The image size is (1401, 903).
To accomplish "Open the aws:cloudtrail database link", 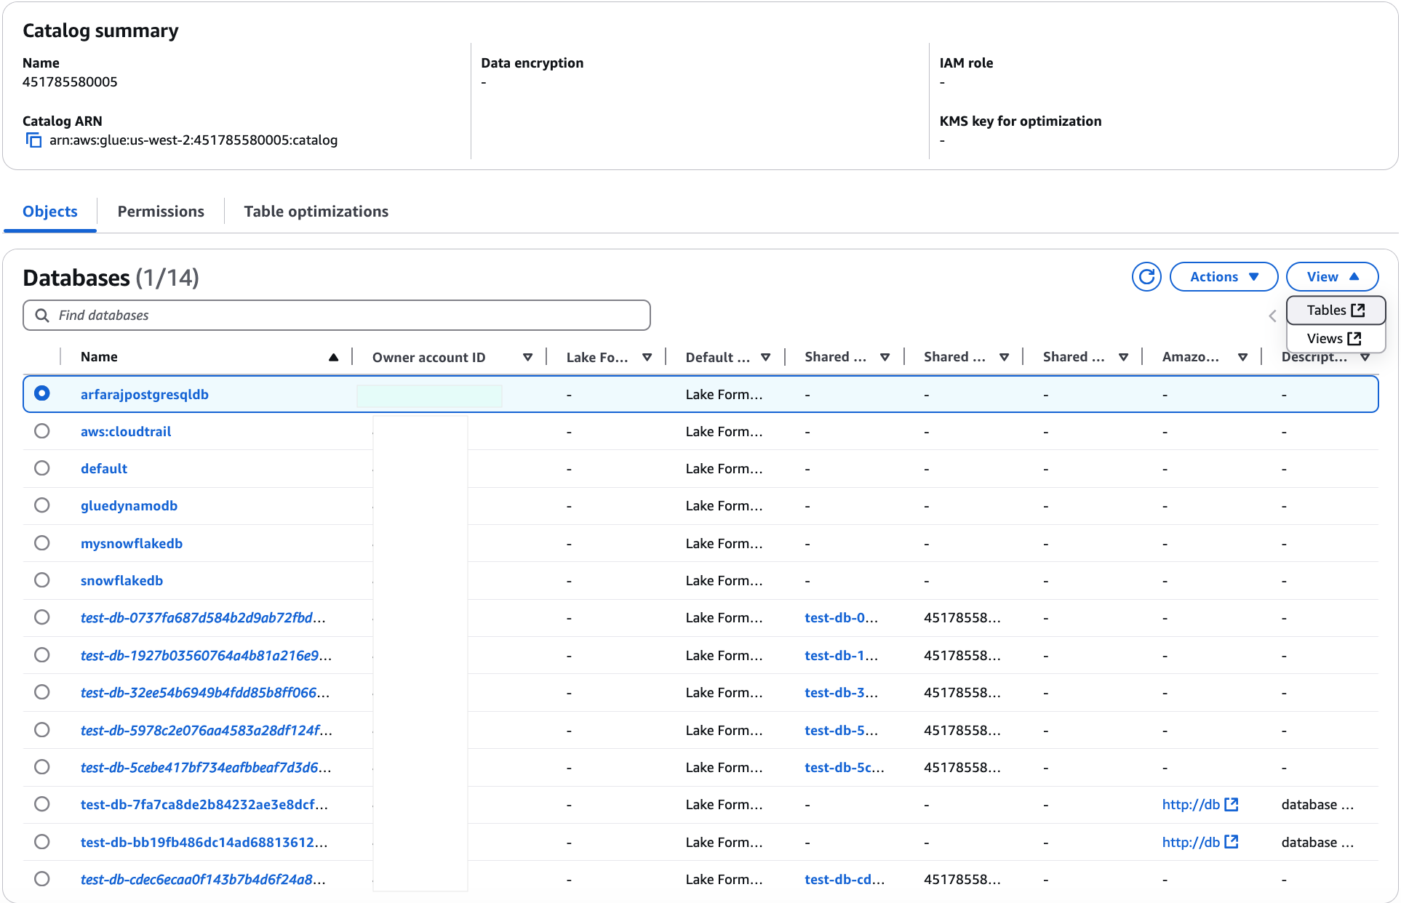I will tap(125, 431).
